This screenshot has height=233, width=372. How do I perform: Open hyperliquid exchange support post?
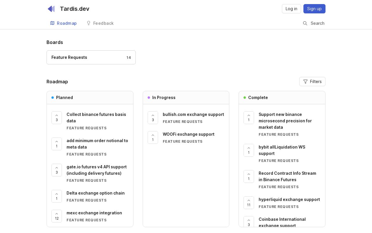point(289,200)
